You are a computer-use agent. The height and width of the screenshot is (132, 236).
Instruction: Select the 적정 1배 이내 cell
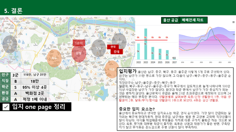pyautogui.click(x=35, y=99)
